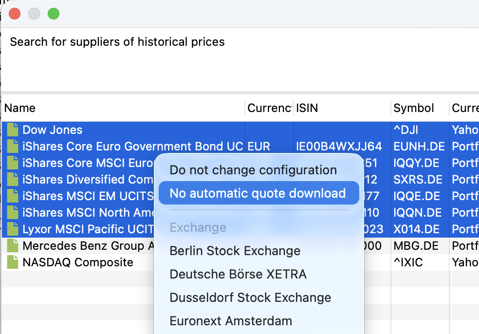The height and width of the screenshot is (334, 479).
Task: Click the iShares Diversified Commodity row icon
Action: point(13,180)
